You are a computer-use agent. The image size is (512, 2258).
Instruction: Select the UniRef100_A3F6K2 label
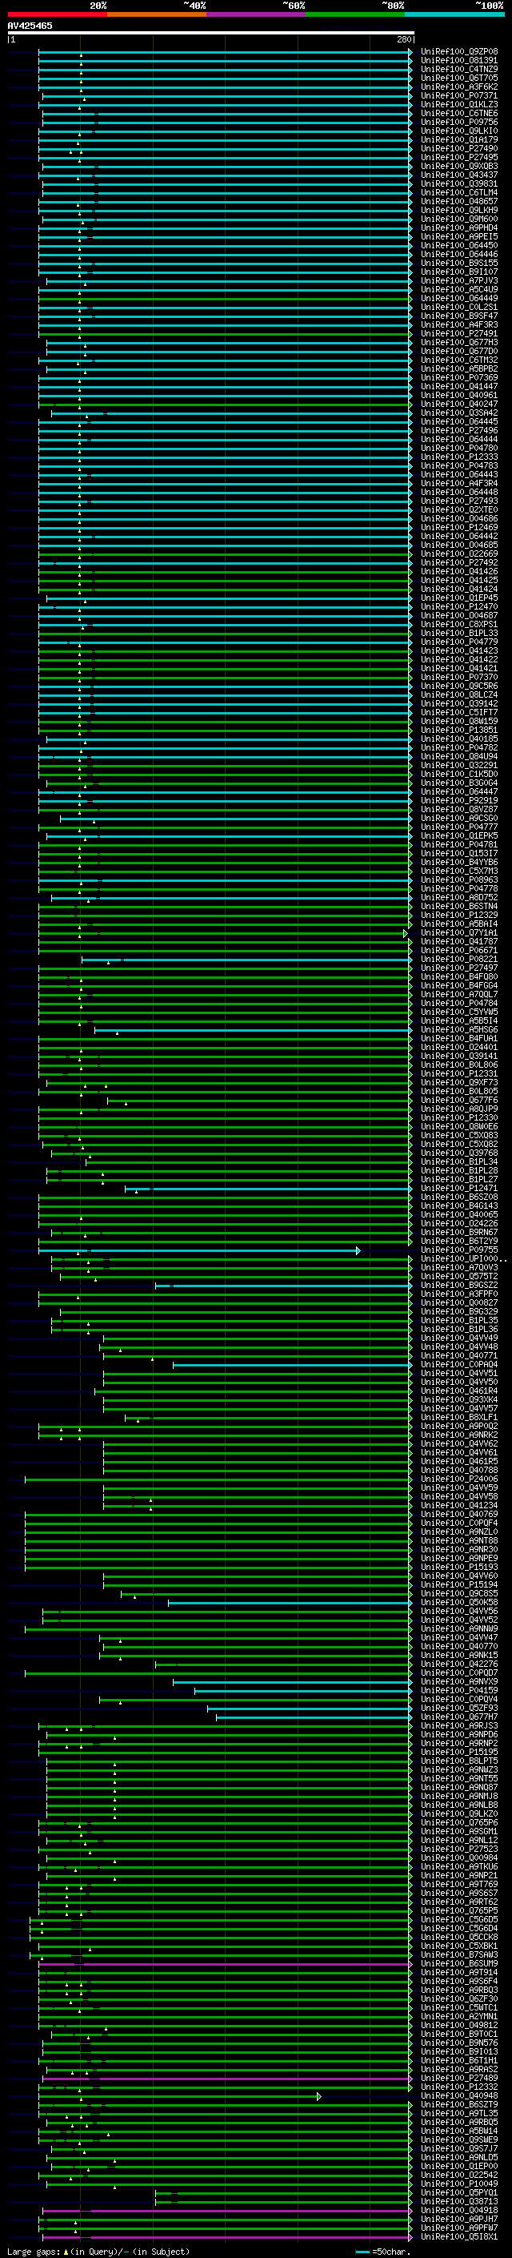coord(459,87)
